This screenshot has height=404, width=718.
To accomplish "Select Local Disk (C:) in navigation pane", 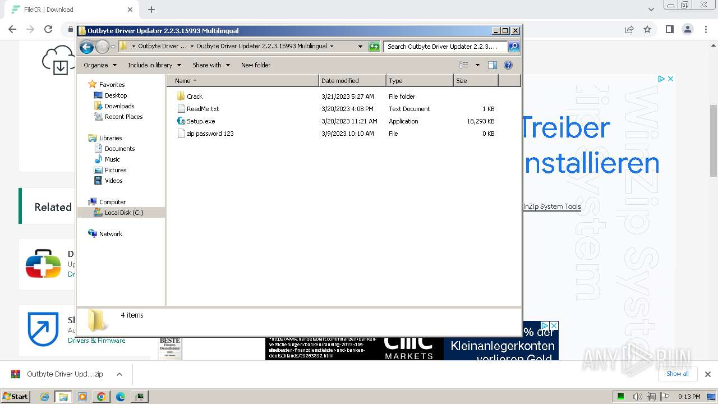I will pos(123,213).
